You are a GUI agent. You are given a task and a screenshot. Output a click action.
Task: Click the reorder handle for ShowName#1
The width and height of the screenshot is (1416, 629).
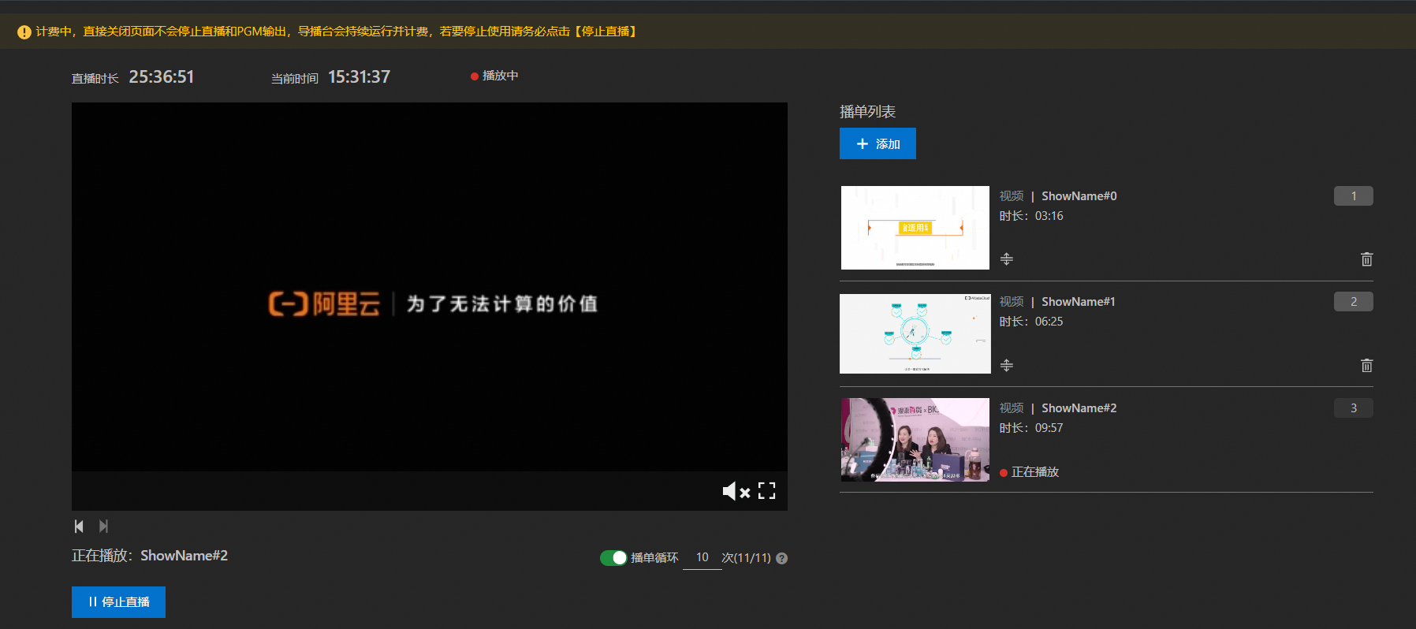(1007, 365)
